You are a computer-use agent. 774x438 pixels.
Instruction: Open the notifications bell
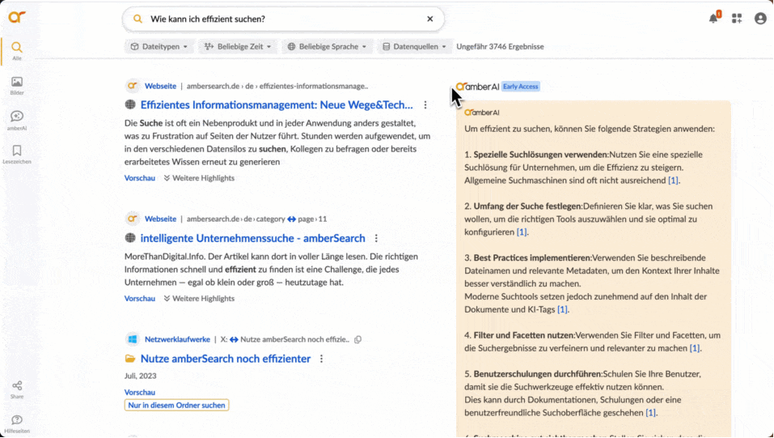tap(714, 19)
